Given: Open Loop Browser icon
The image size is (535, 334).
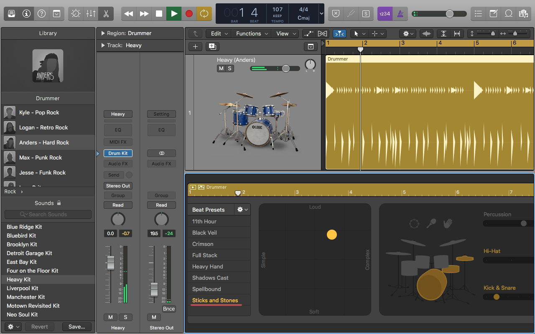Looking at the screenshot, I should (x=509, y=14).
